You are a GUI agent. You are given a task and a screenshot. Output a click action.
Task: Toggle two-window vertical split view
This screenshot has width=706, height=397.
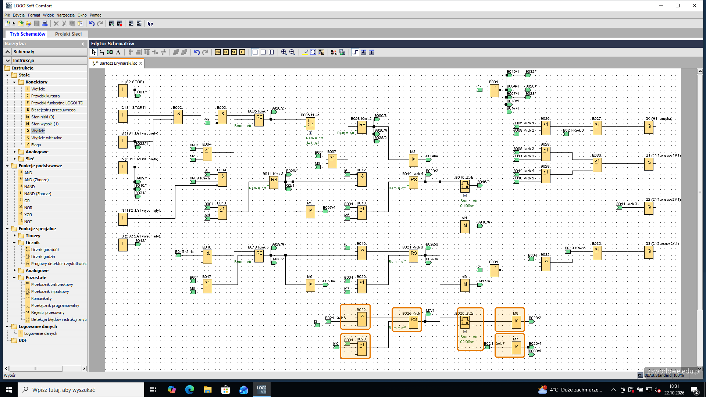point(263,52)
